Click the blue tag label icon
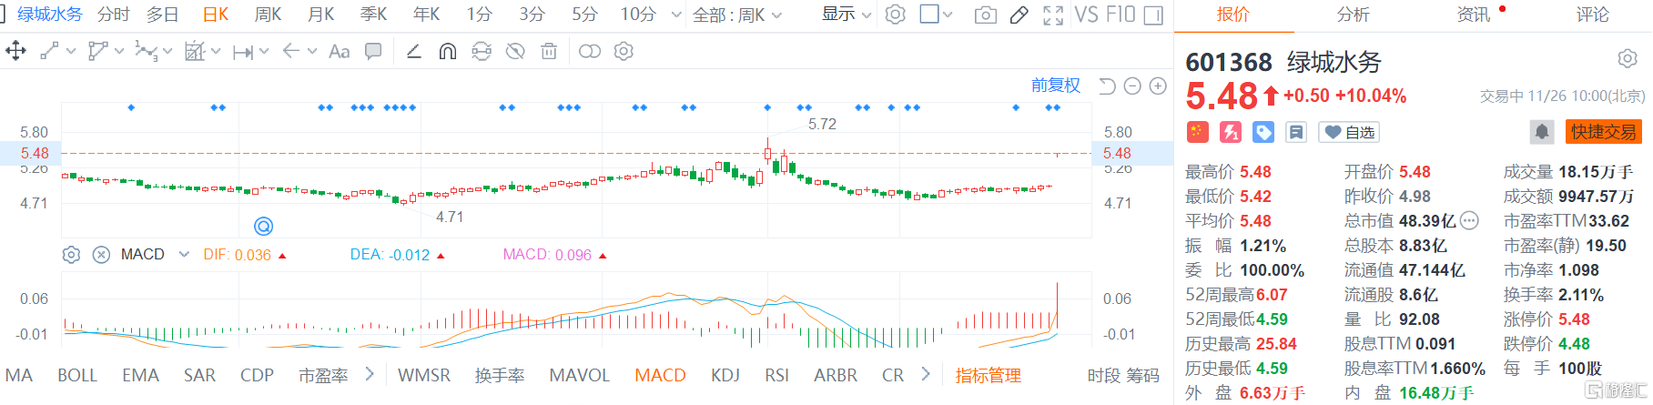This screenshot has height=405, width=1653. (1263, 132)
